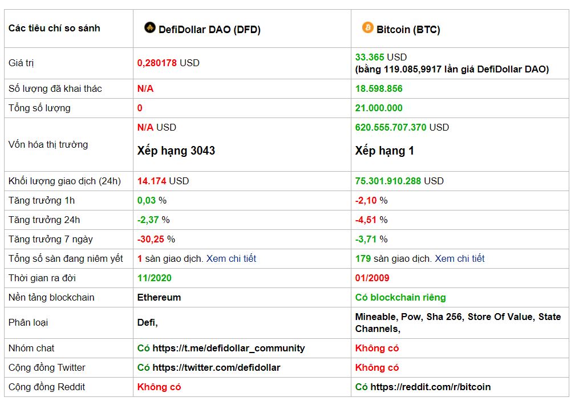
Task: Click DefiDollar's 7-day growth value -30,25 %
Action: (x=156, y=239)
